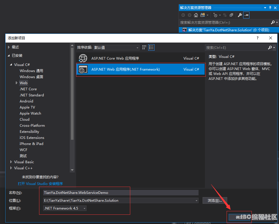The width and height of the screenshot is (279, 224).
Task: Select Windows 桌面 in the template tree
Action: (31, 77)
